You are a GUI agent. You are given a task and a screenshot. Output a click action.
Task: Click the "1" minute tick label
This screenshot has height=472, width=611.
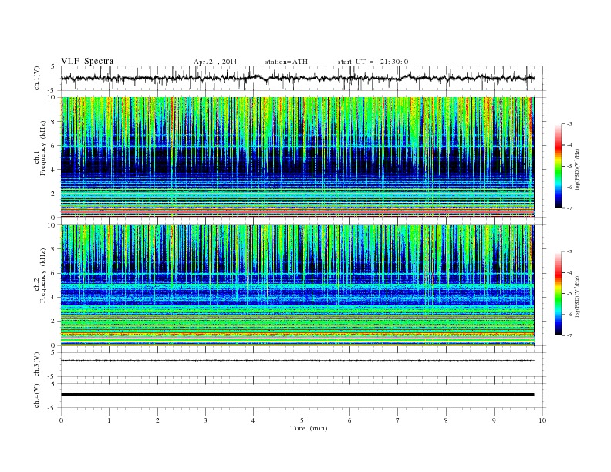click(x=110, y=420)
